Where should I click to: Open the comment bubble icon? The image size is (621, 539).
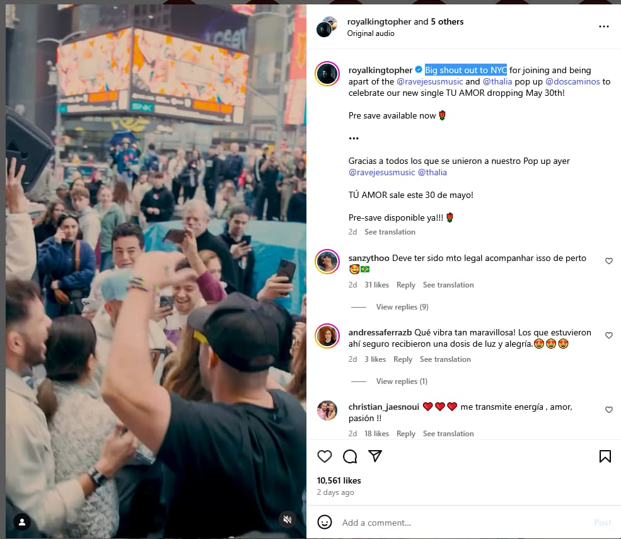(350, 456)
